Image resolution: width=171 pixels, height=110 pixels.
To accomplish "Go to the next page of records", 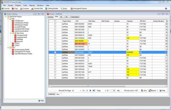I will 90,90.
